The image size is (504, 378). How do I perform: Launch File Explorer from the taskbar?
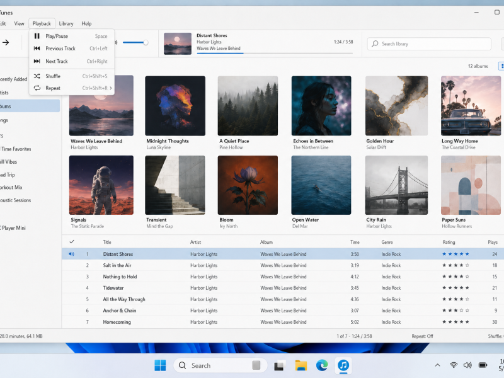pyautogui.click(x=301, y=365)
